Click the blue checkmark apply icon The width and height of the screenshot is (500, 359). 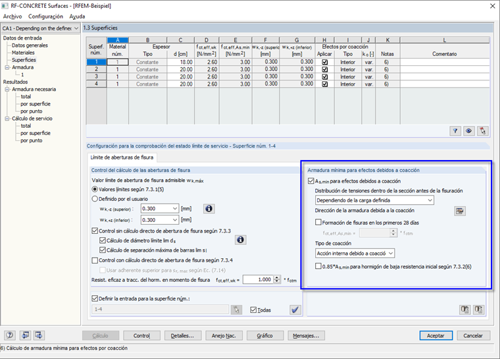click(295, 310)
